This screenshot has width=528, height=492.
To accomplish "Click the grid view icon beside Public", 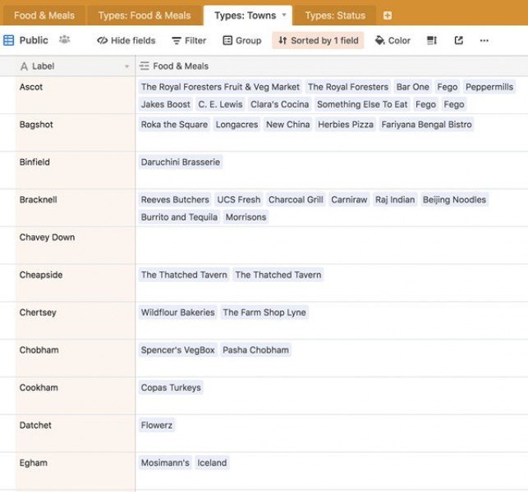I will pos(9,40).
